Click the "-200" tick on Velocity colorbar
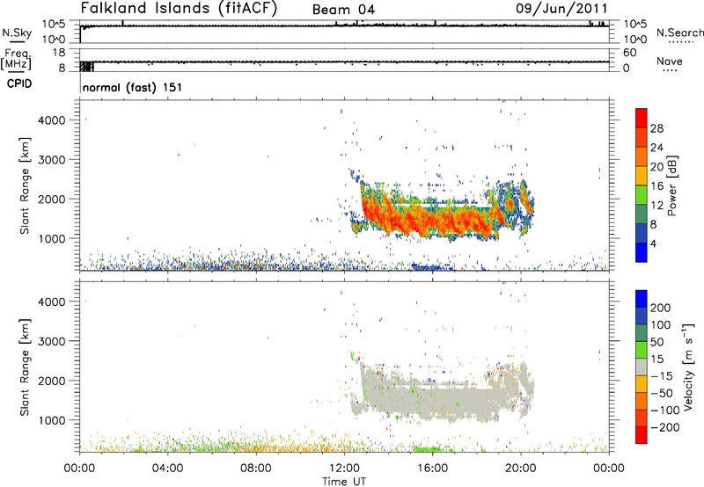The height and width of the screenshot is (487, 704). coord(664,427)
